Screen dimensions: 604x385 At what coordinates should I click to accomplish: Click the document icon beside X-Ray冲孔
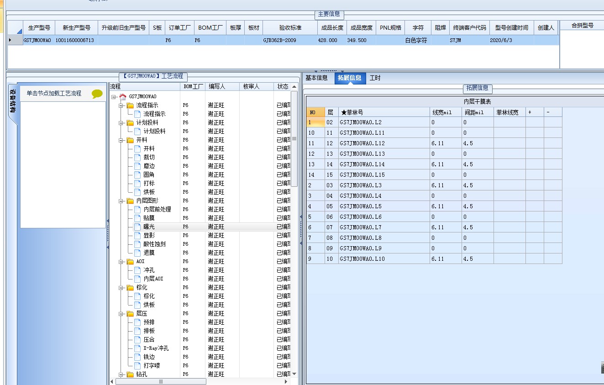[138, 348]
